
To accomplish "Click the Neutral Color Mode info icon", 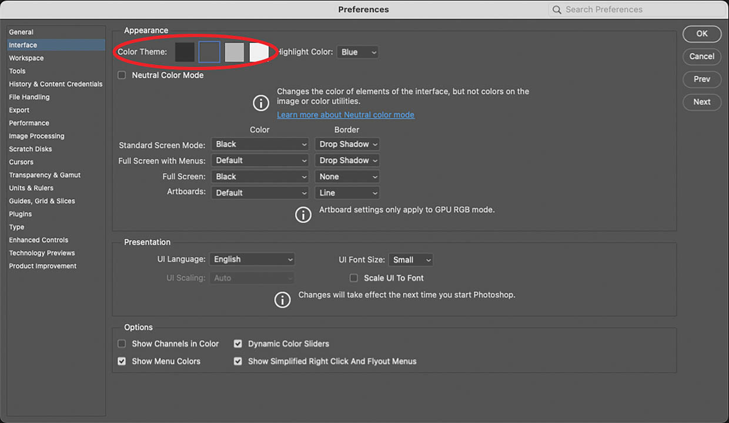I will [261, 103].
